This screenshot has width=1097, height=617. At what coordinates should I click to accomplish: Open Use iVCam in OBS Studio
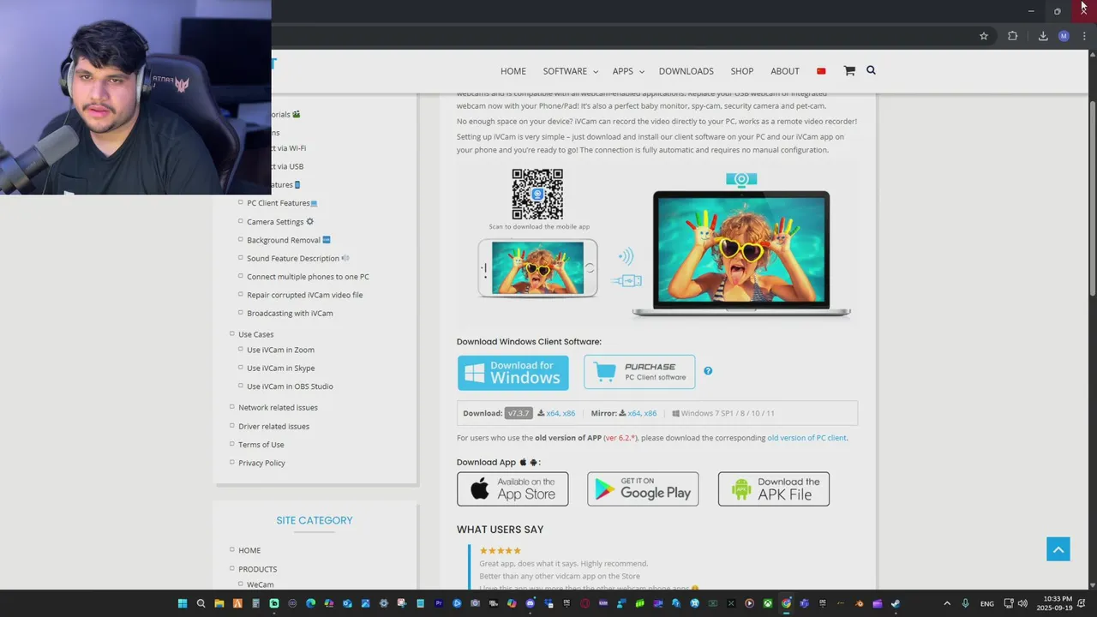point(290,386)
